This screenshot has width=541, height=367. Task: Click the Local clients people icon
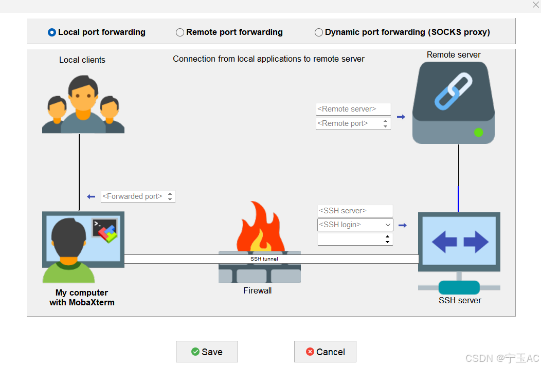pos(83,104)
